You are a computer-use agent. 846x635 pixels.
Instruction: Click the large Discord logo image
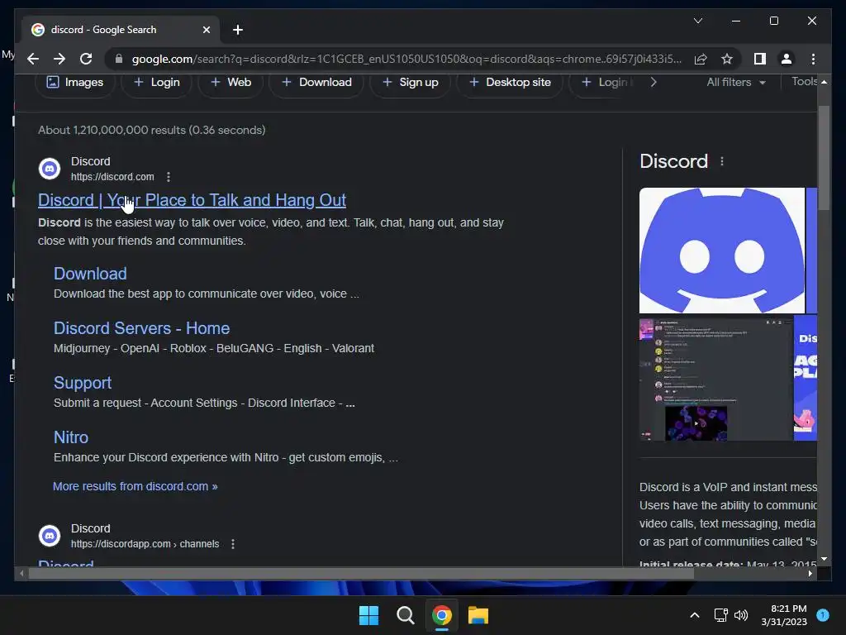coord(722,251)
